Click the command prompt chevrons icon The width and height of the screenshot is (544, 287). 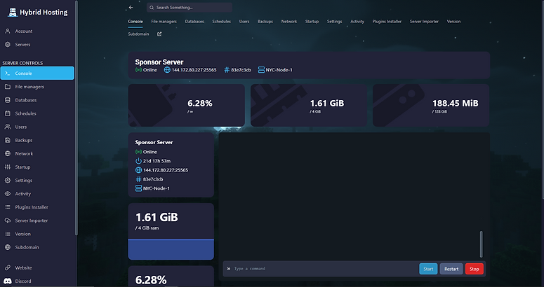click(x=229, y=269)
